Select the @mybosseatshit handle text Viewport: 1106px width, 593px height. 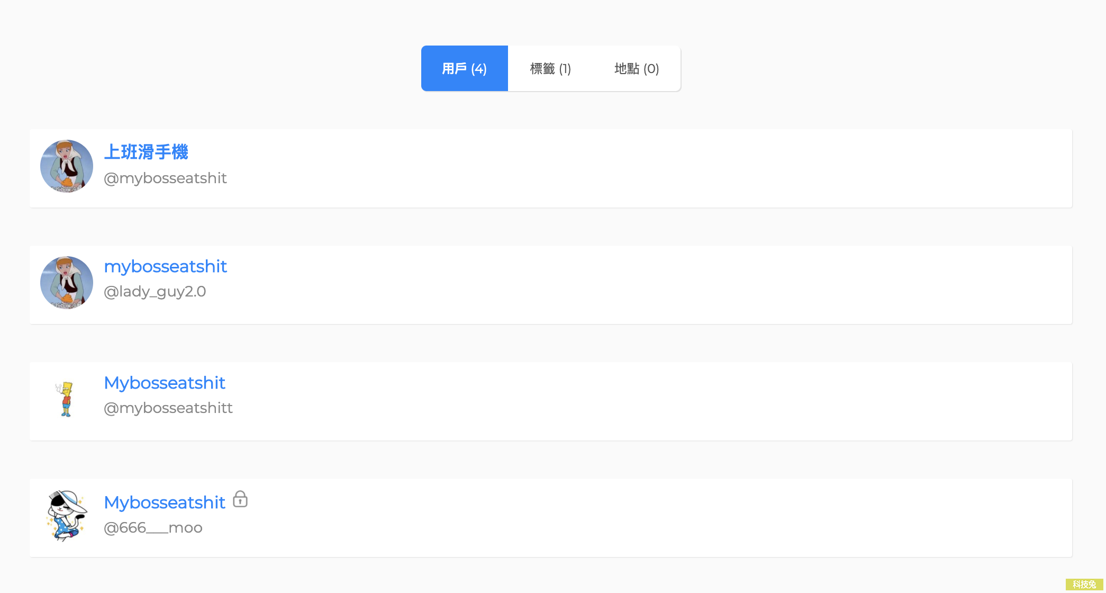click(165, 178)
